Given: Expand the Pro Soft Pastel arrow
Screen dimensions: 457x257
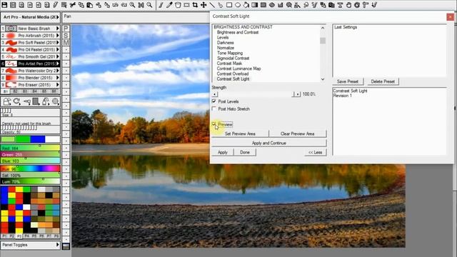Looking at the screenshot, I should (58, 43).
